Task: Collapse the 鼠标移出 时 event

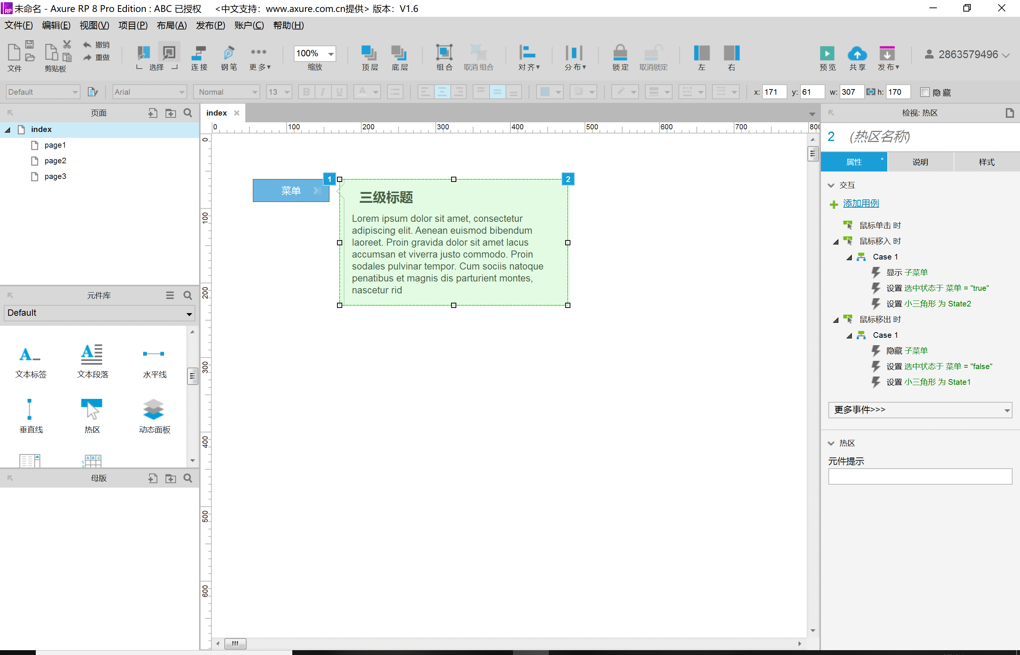Action: click(x=835, y=320)
